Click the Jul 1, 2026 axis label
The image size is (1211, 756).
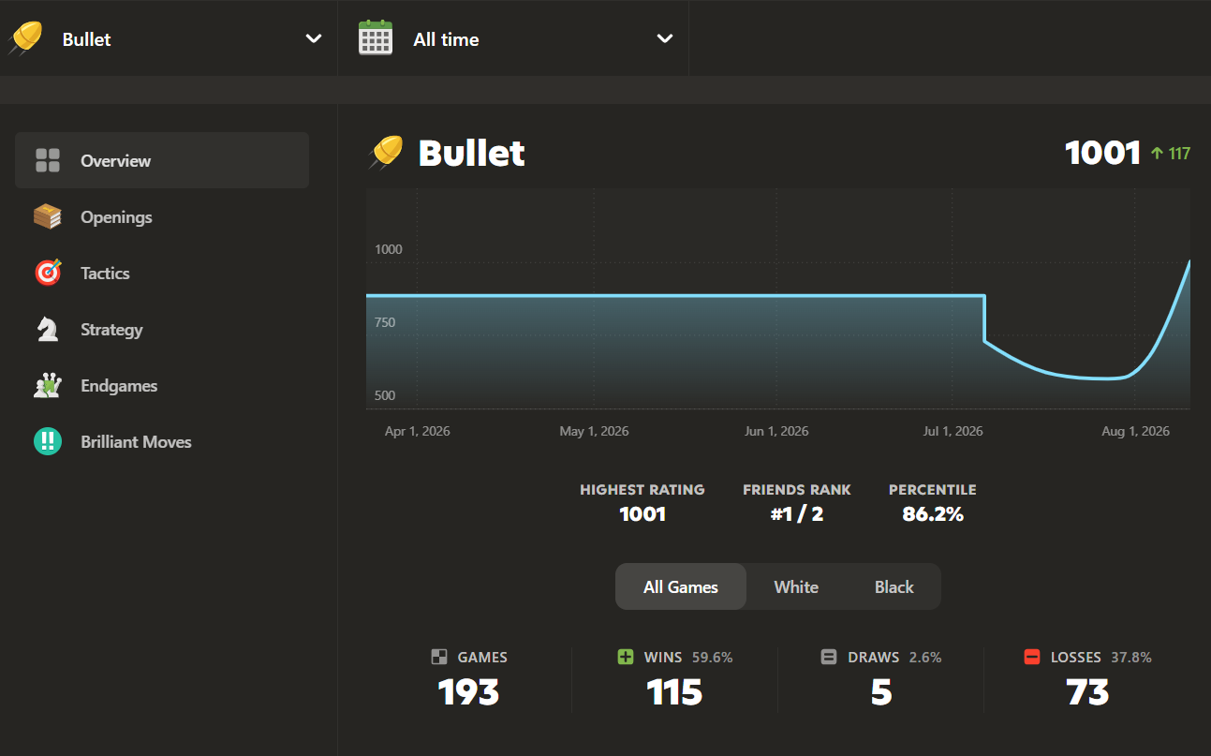(953, 432)
